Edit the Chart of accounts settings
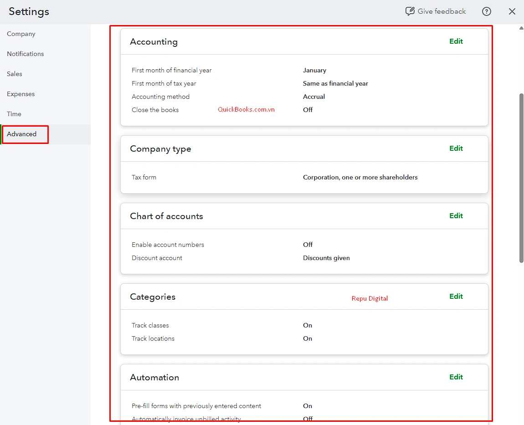524x425 pixels. tap(456, 215)
